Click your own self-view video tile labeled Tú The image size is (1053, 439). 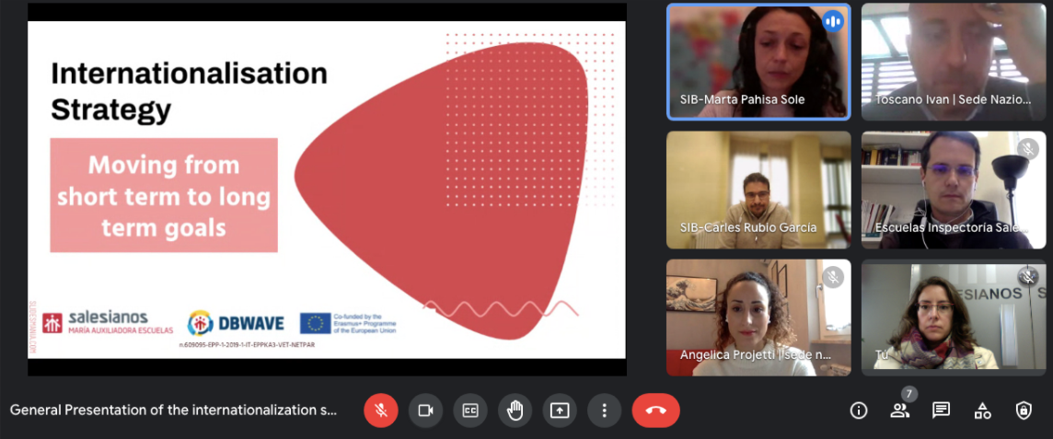[x=953, y=317]
